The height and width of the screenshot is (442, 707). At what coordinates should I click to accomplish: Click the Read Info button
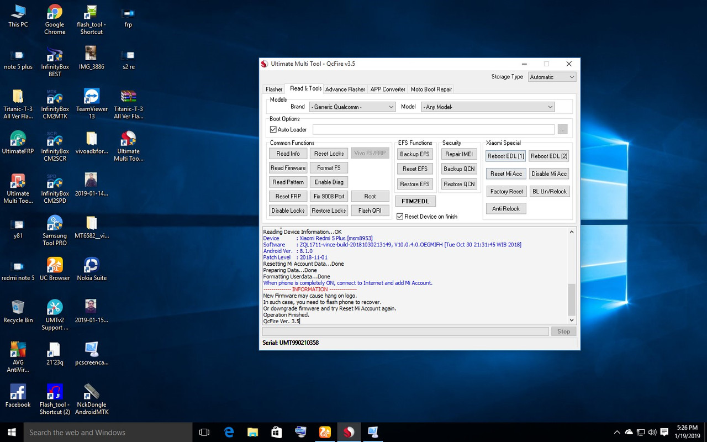tap(288, 154)
